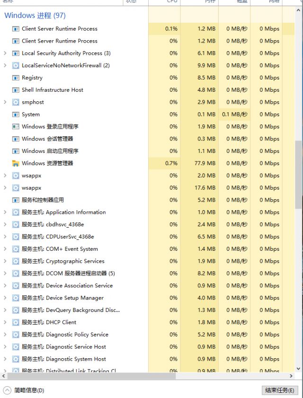Select the second Client Server Runtime Process row (0% CPU)
303x398 pixels.
(x=147, y=41)
